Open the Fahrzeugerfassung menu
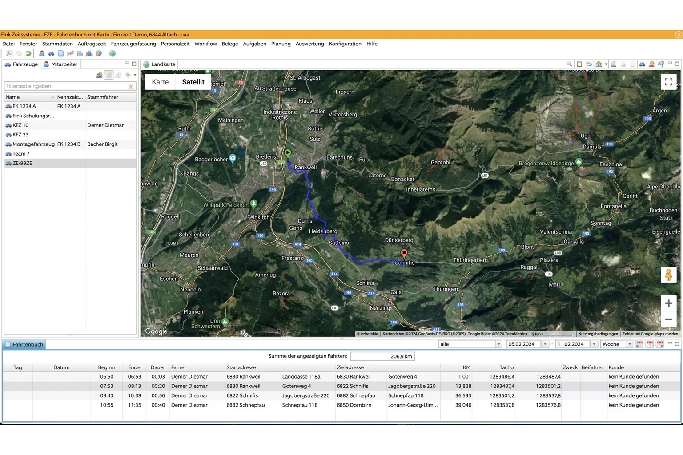683x455 pixels. [x=133, y=44]
